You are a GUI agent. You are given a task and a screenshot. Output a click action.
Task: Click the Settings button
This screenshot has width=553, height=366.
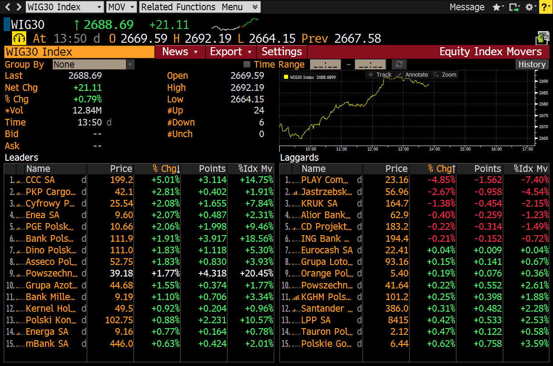[x=282, y=52]
